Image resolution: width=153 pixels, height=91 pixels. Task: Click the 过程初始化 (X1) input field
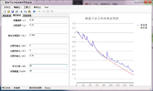point(49,51)
